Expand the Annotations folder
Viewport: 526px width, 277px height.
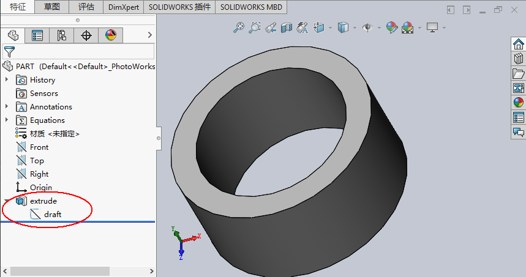(6, 106)
